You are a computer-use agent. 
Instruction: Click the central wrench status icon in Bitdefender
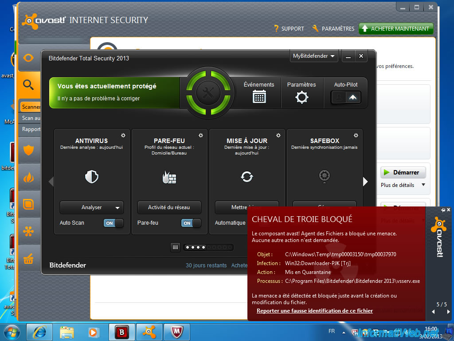click(208, 93)
